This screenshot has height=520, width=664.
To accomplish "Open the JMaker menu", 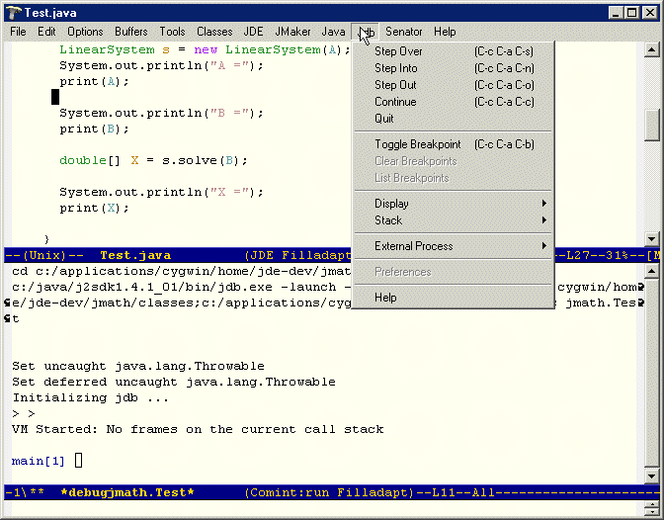I will click(x=291, y=32).
